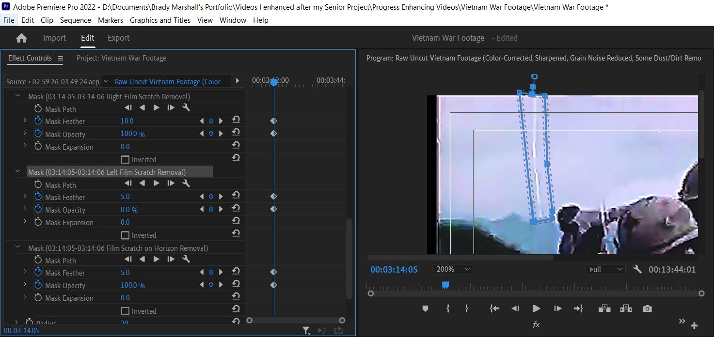
Task: Go to the Home screen icon
Action: [x=21, y=38]
